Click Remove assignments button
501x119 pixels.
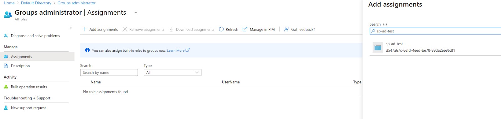(143, 29)
